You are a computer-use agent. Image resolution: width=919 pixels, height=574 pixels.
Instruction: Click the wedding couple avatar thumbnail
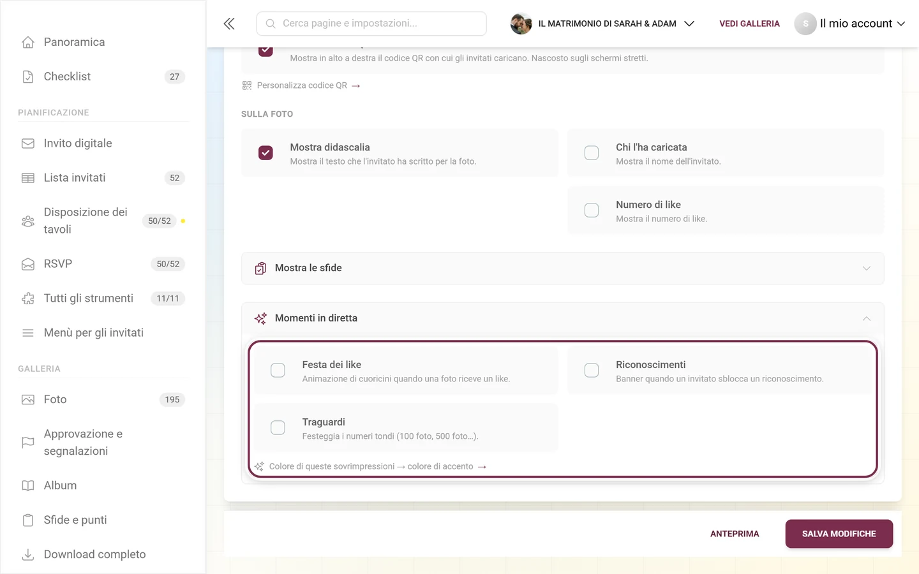click(521, 24)
